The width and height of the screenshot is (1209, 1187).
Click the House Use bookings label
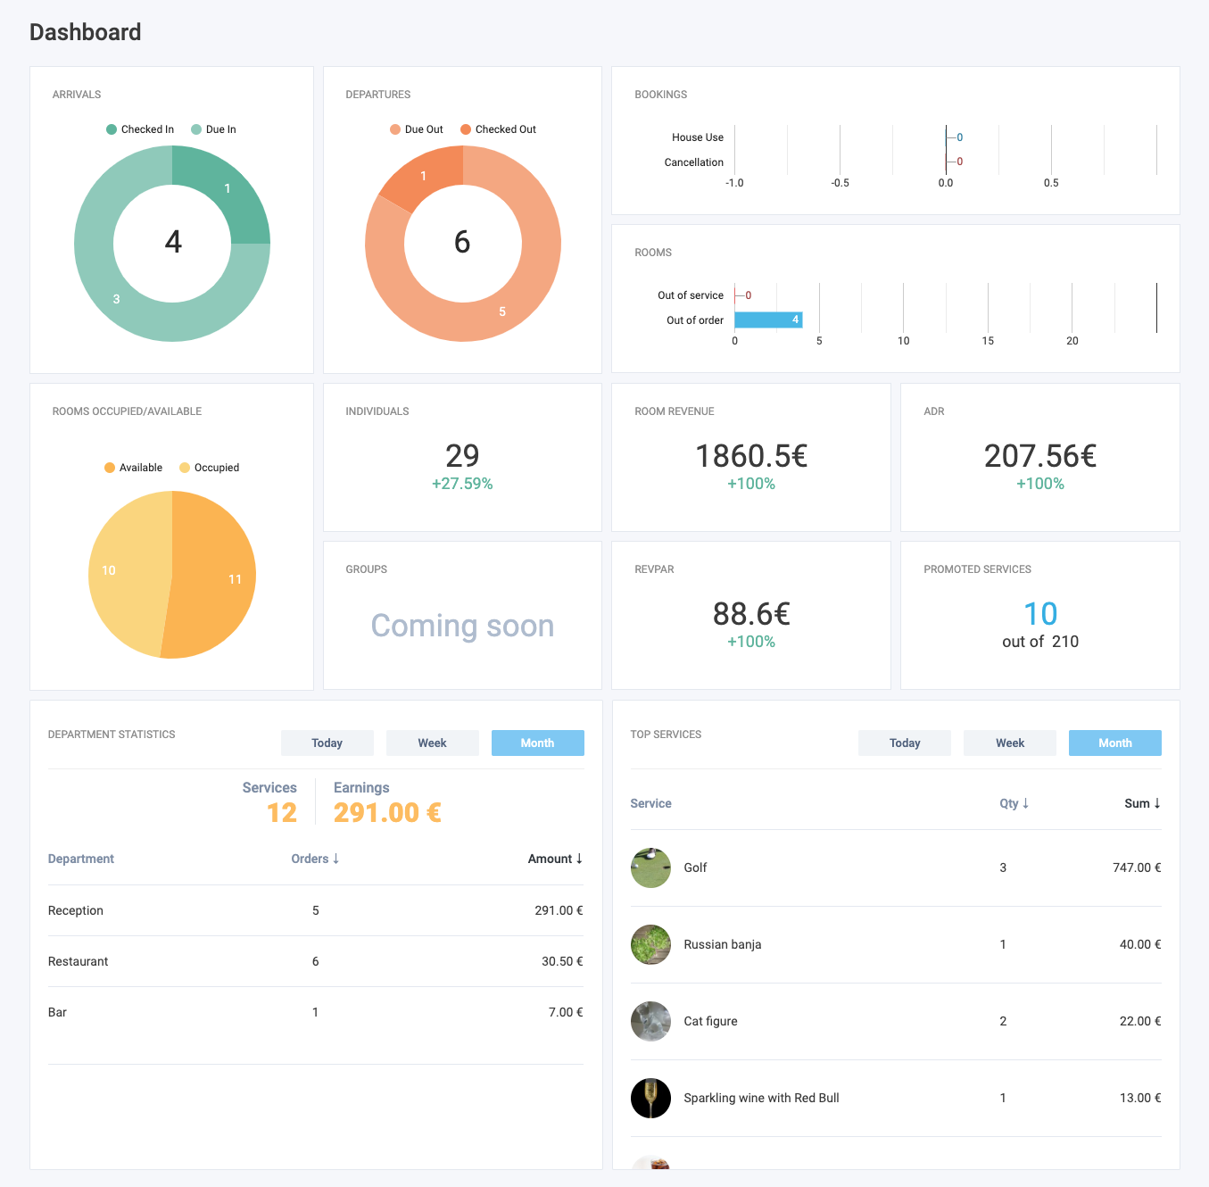(698, 137)
